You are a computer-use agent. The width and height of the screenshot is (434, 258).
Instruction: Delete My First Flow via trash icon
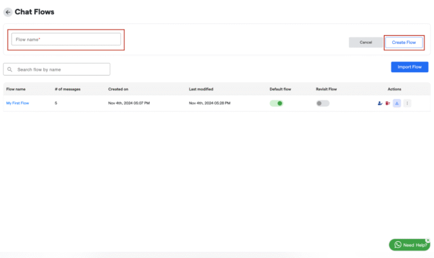pos(388,103)
